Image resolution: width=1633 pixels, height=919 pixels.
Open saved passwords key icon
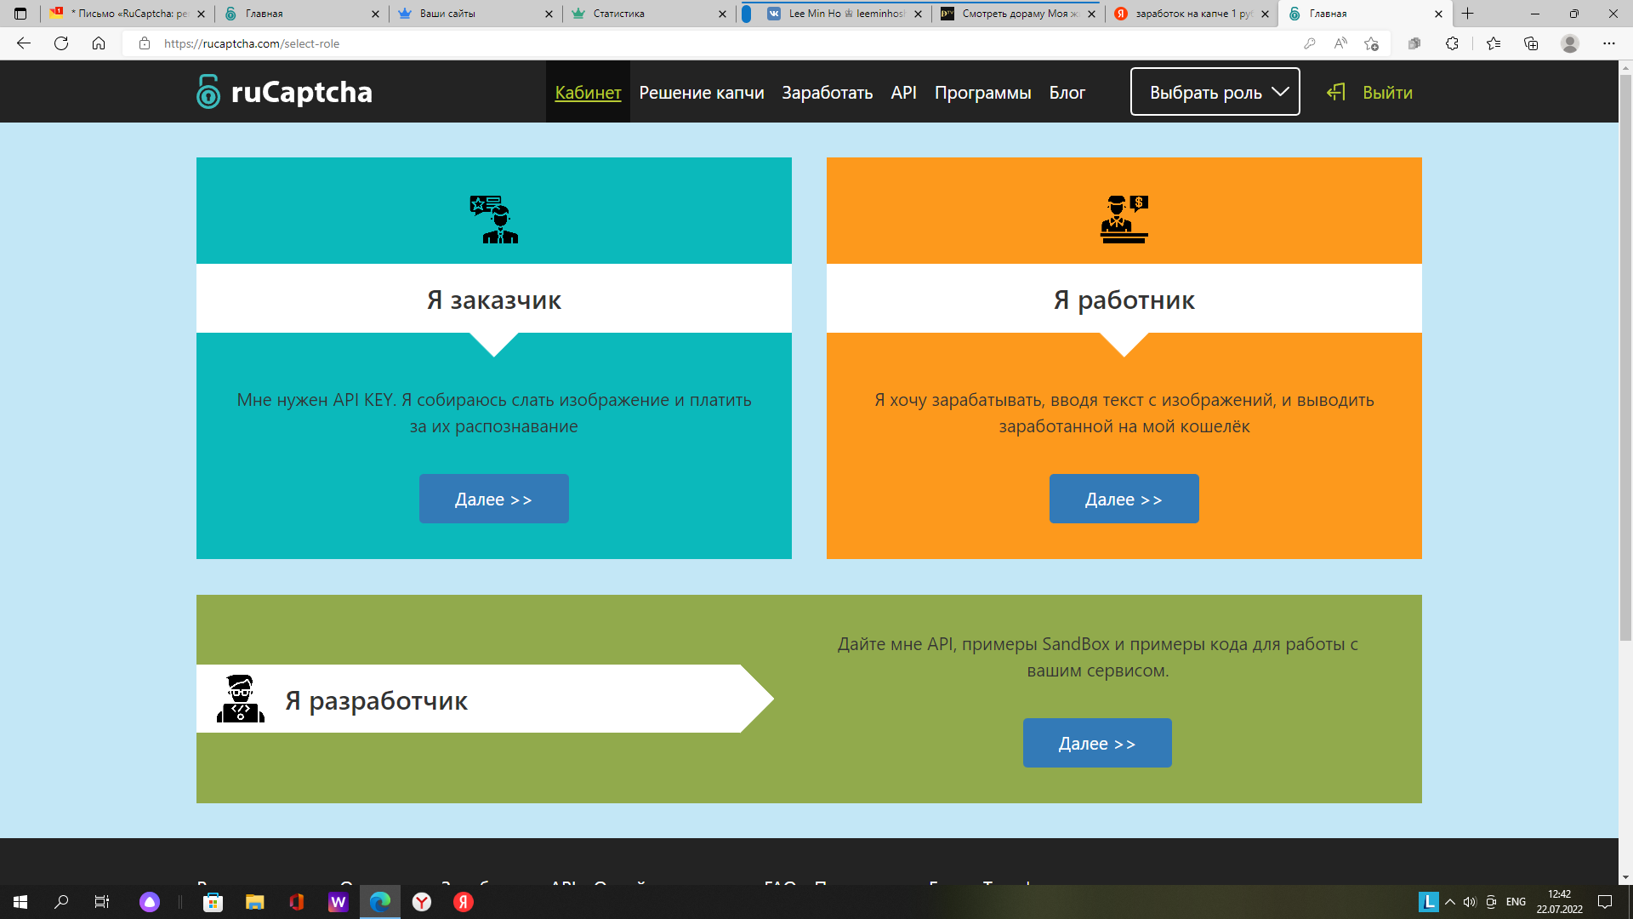[1310, 43]
